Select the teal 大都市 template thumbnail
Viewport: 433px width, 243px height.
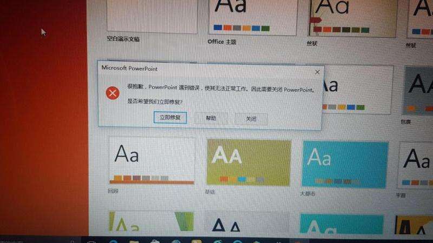coord(345,165)
